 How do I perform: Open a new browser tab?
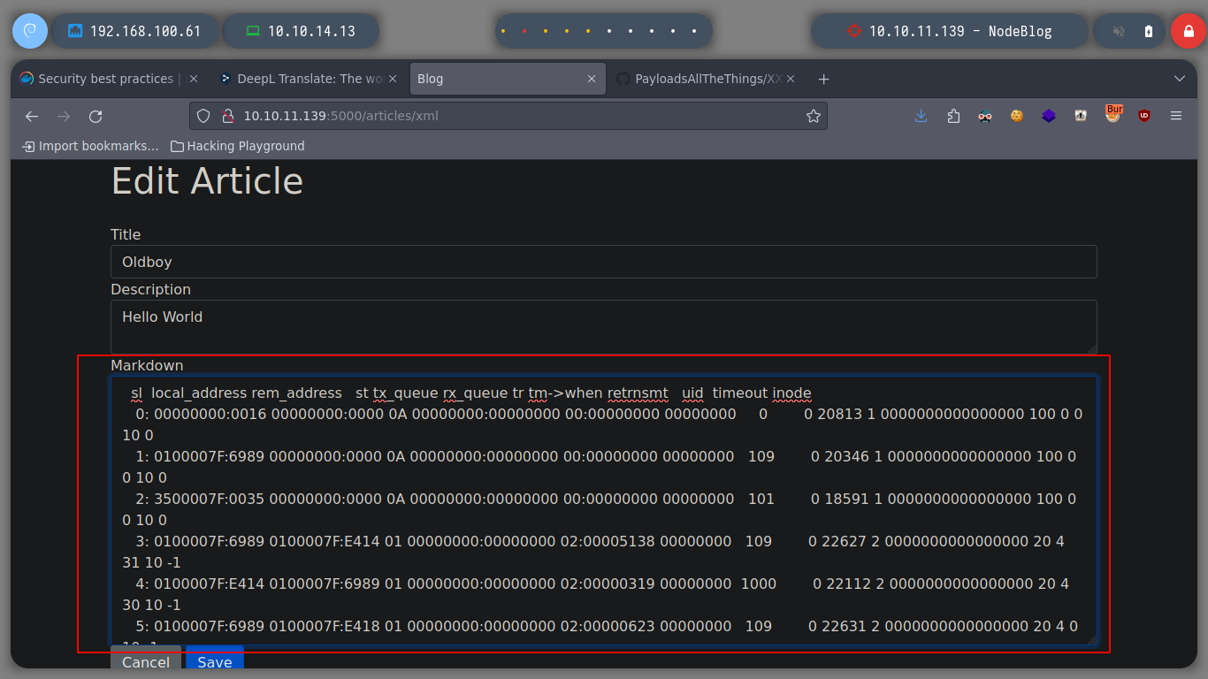tap(823, 79)
